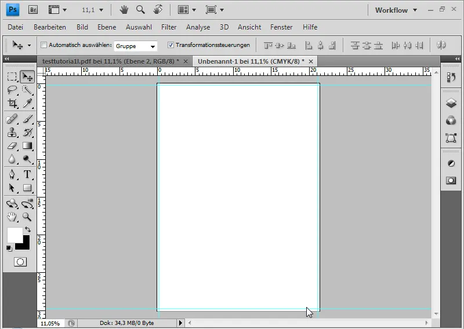This screenshot has width=464, height=329.
Task: Open the Paths panel icon
Action: pyautogui.click(x=451, y=138)
